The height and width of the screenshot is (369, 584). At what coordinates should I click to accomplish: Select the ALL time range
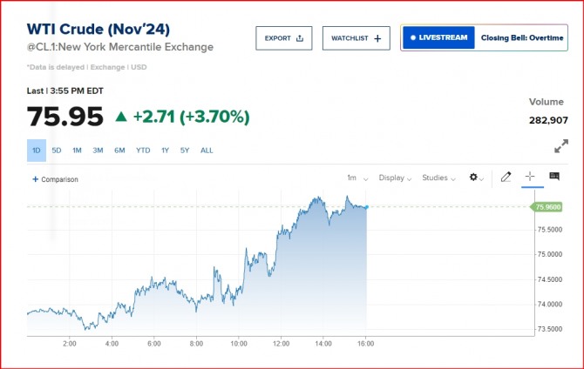click(207, 151)
